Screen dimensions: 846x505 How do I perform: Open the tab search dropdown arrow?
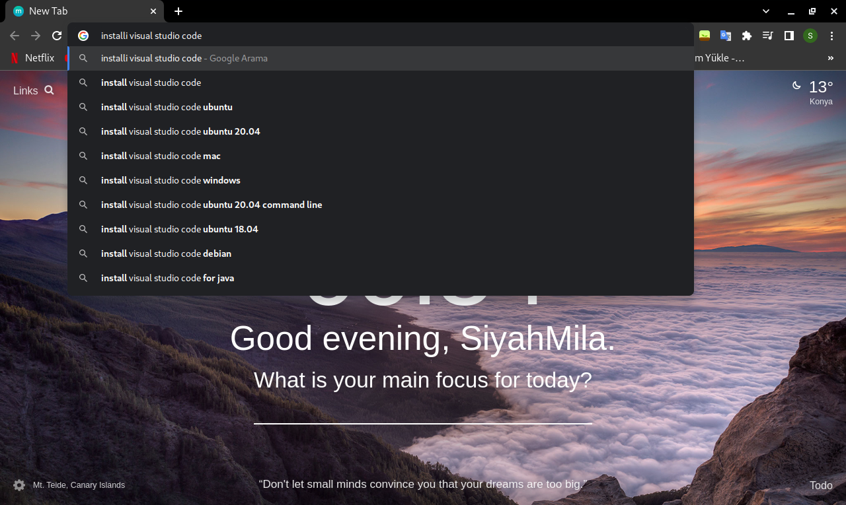(x=766, y=11)
